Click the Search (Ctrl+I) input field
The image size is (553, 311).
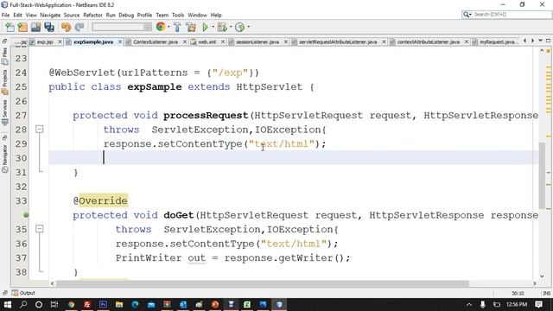coord(512,15)
